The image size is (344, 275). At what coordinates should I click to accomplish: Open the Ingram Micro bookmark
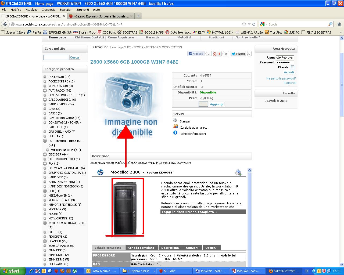[84, 32]
